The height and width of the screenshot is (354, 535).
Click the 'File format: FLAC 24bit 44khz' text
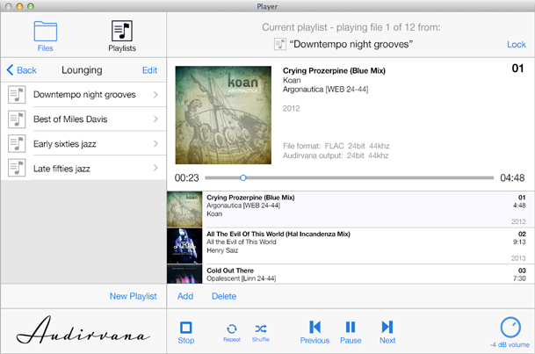click(336, 146)
